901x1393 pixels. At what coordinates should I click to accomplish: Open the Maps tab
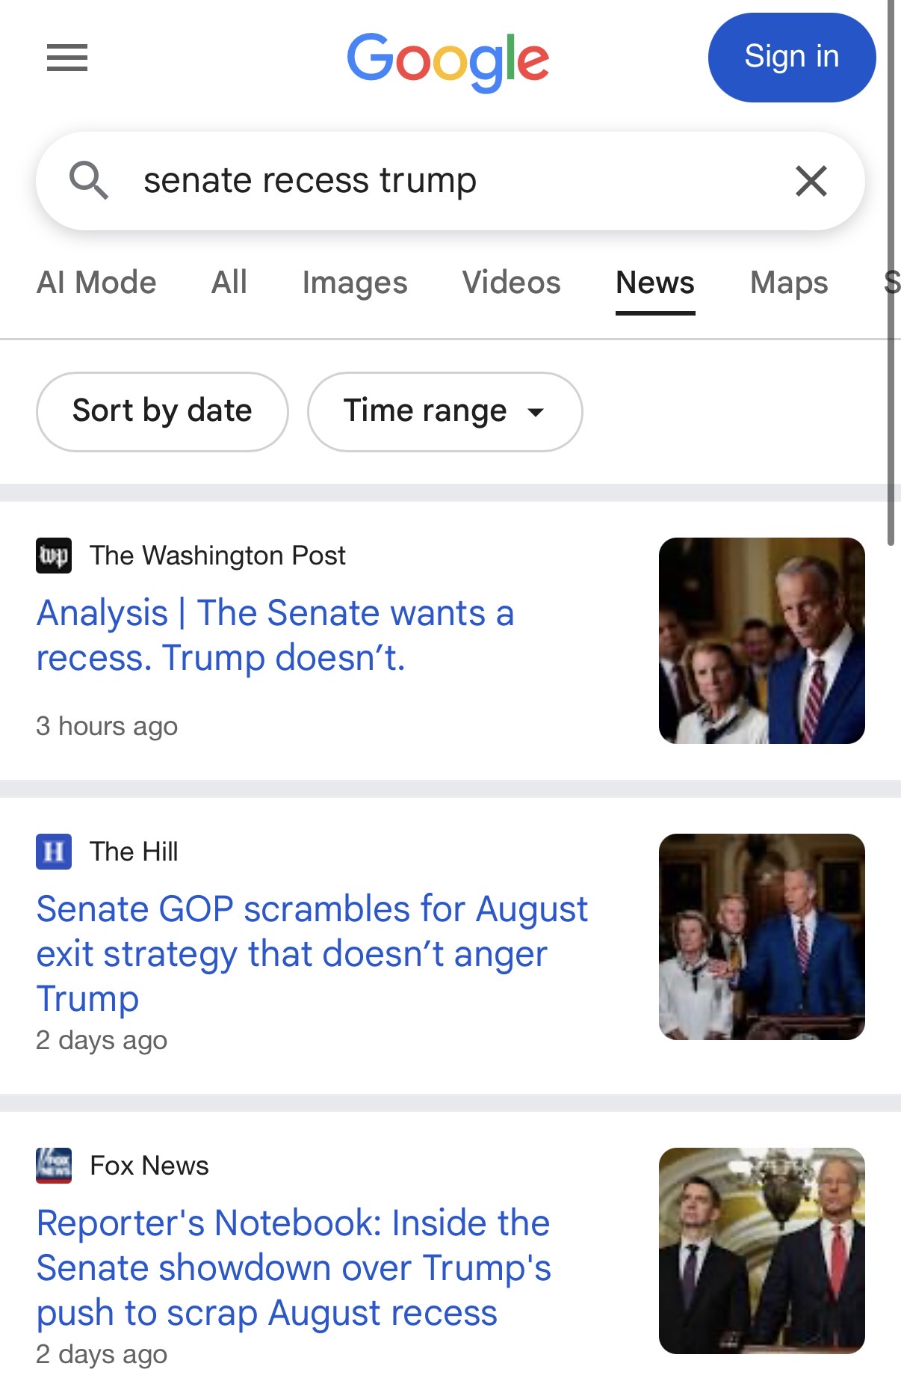pyautogui.click(x=789, y=283)
